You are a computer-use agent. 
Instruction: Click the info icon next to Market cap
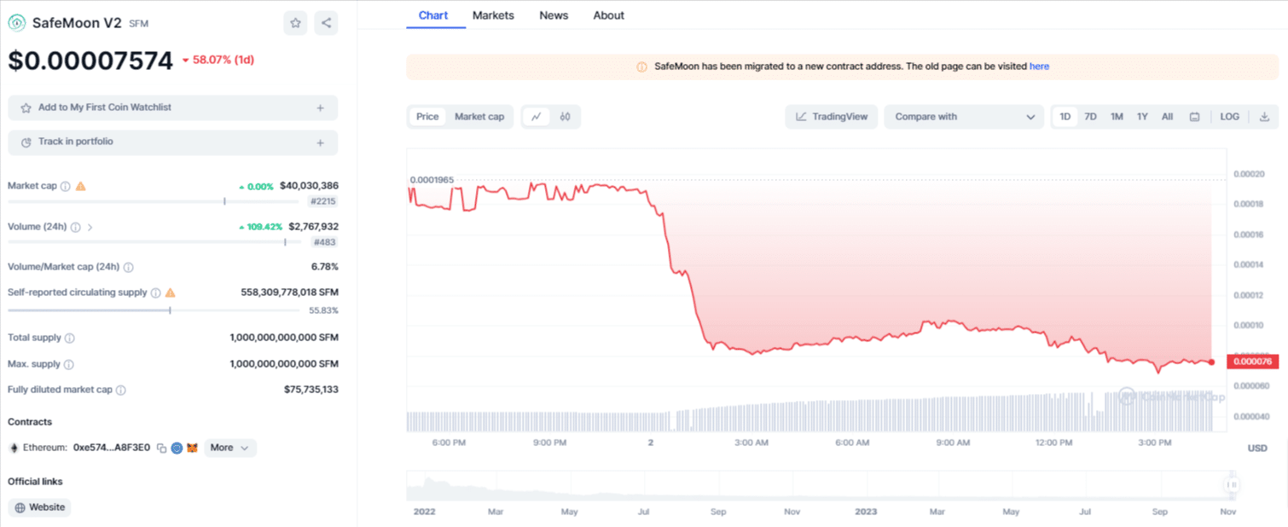point(65,186)
